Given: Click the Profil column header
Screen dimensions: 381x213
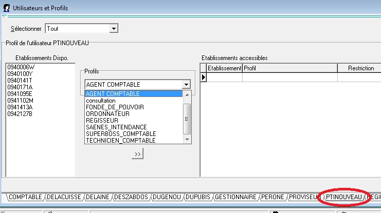Looking at the screenshot, I should tap(290, 68).
